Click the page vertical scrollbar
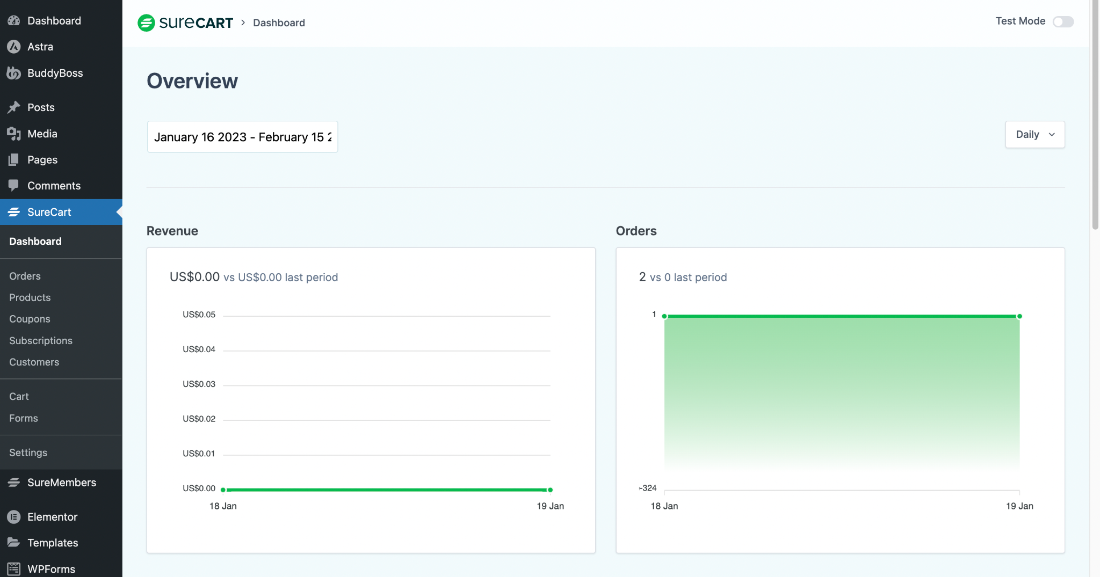 (x=1095, y=115)
